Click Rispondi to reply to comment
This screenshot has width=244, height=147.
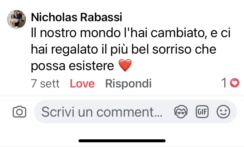[x=128, y=84]
